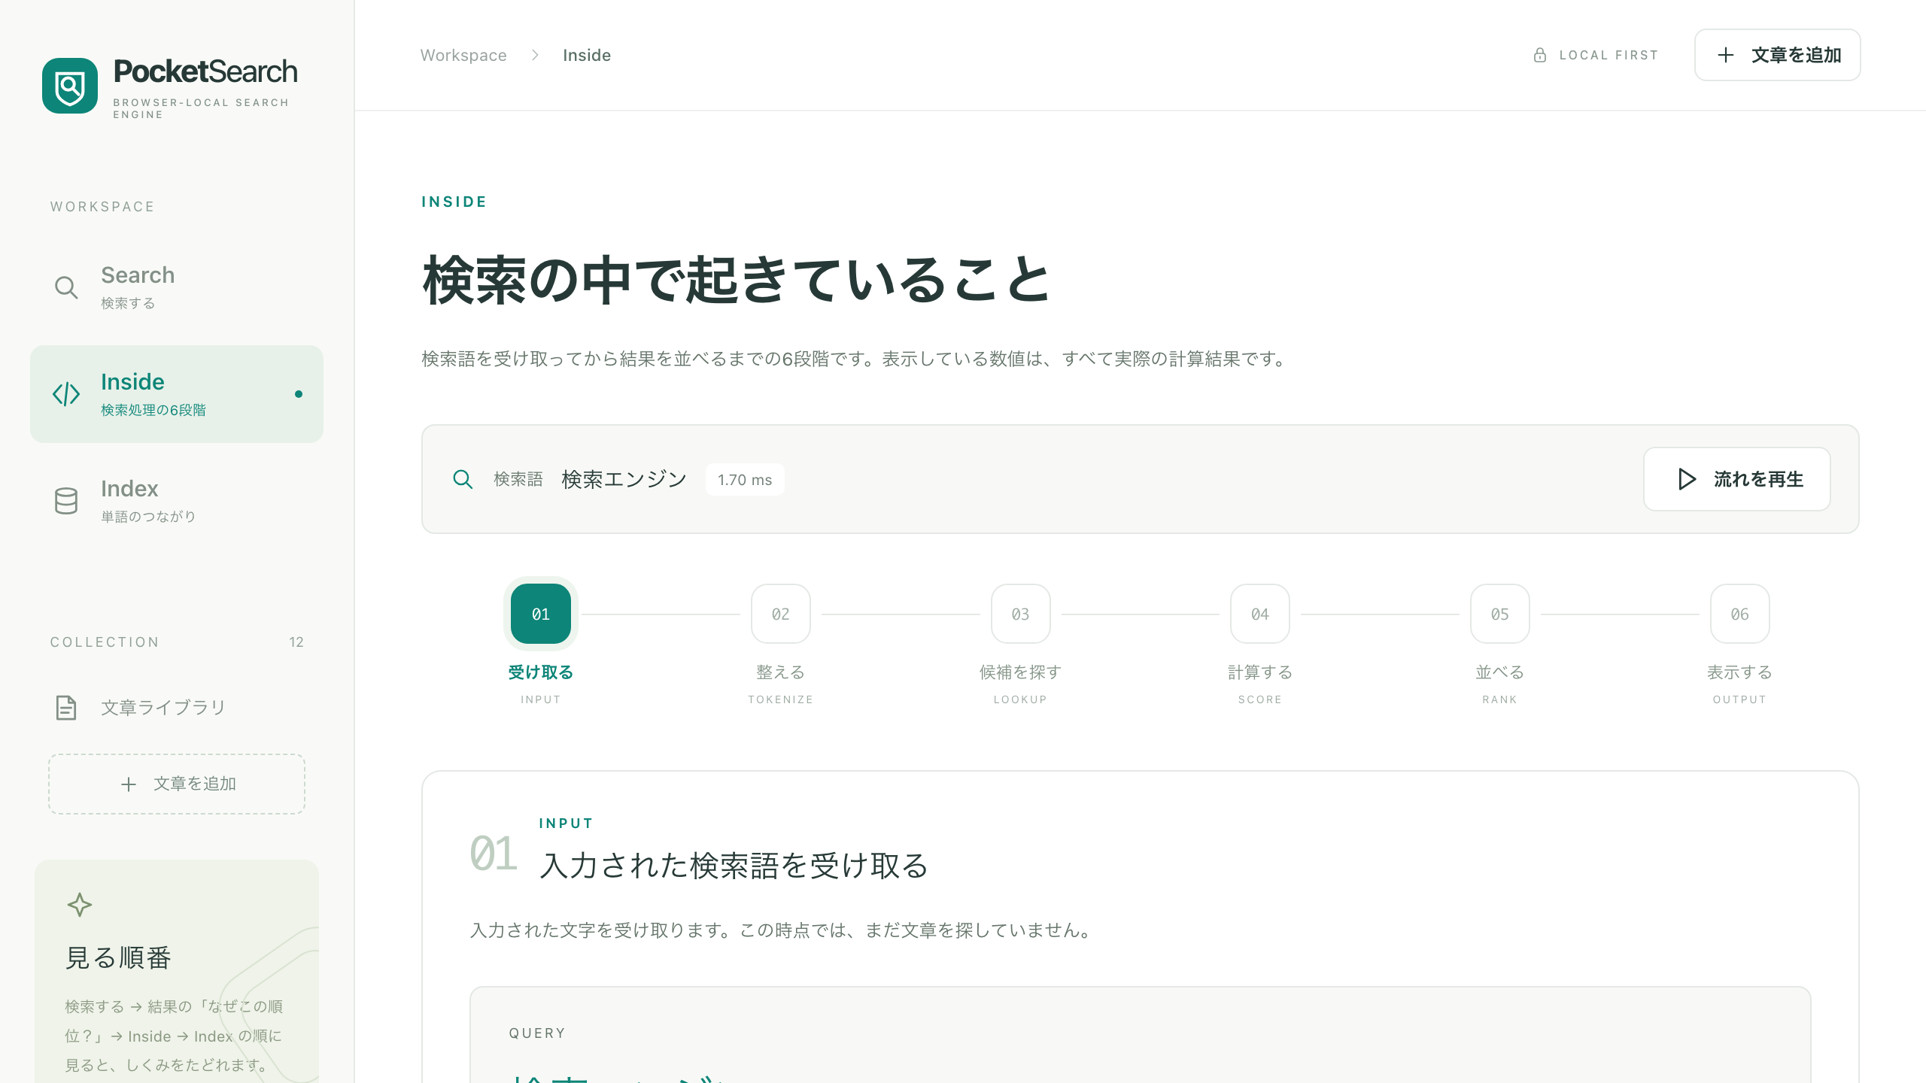Screen dimensions: 1926x1083
Task: Click the dashed 文章を追加 sidebar button
Action: click(x=177, y=784)
